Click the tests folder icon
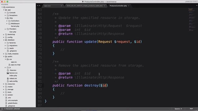Image resolution: width=198 pixels, height=111 pixels. (6, 92)
